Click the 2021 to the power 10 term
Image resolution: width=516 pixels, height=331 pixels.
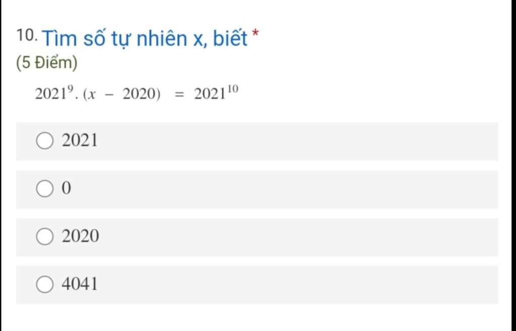coord(216,93)
